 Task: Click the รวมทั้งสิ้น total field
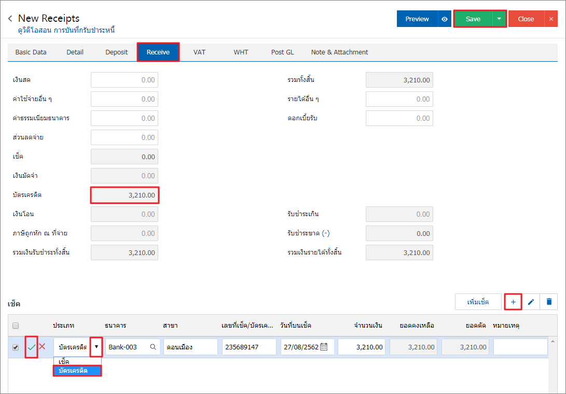pyautogui.click(x=399, y=80)
